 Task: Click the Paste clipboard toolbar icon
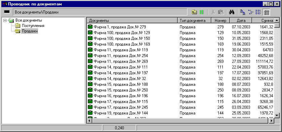221,12
